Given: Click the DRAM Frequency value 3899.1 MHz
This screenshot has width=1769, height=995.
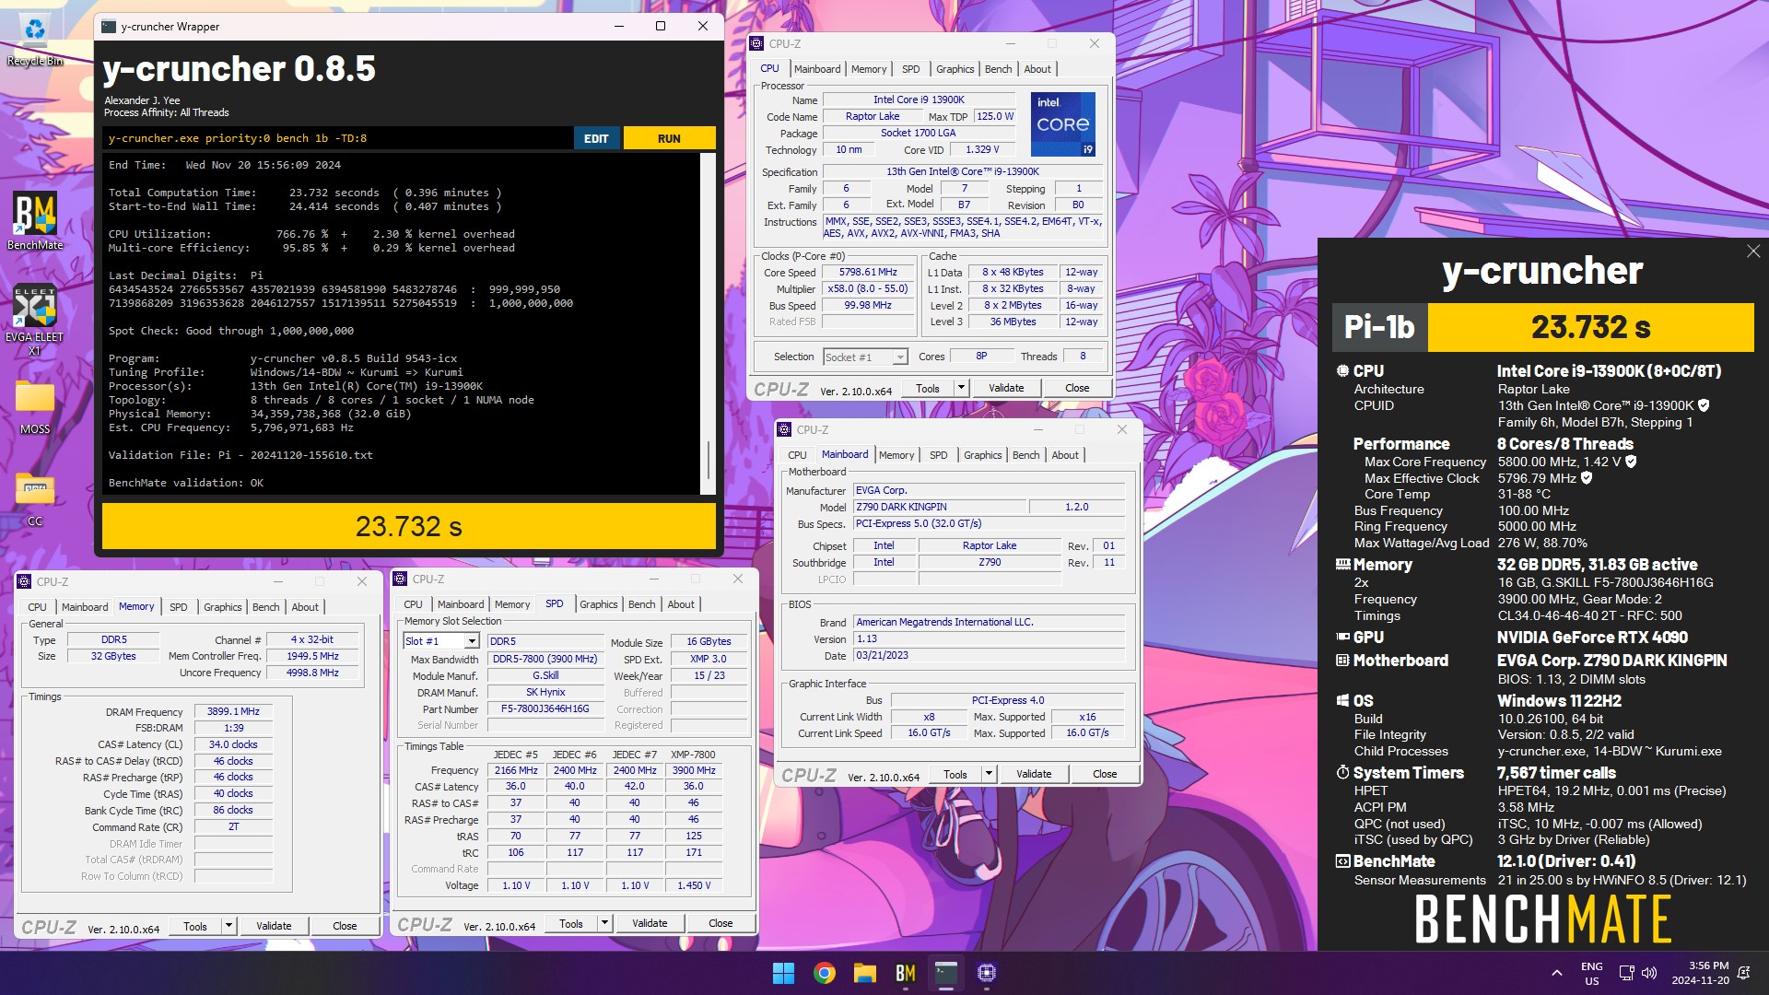Looking at the screenshot, I should [233, 712].
